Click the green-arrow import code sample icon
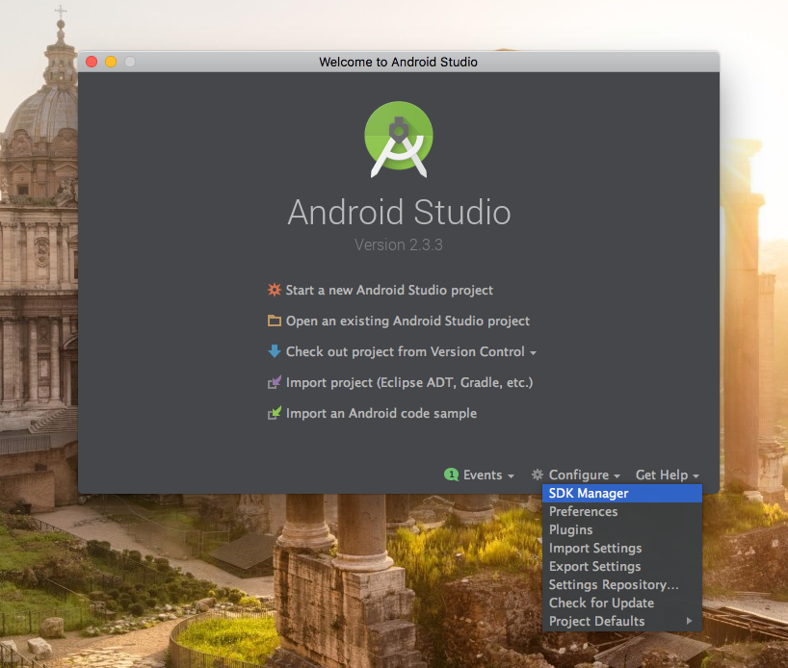 (275, 413)
